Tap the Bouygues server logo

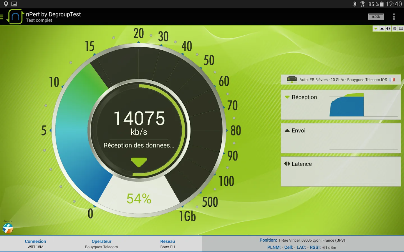click(x=8, y=228)
